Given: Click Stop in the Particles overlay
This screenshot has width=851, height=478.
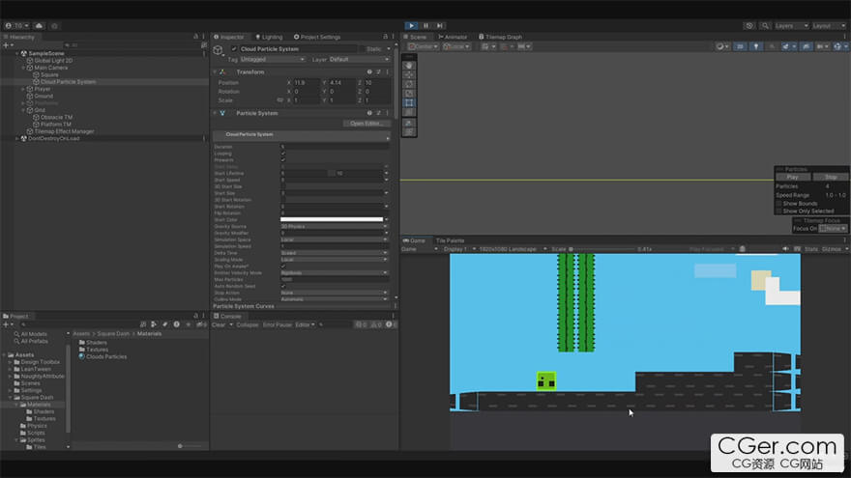Looking at the screenshot, I should click(830, 177).
